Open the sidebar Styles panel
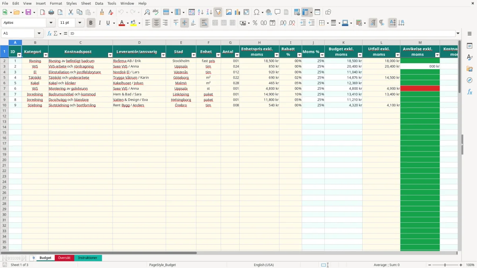 pyautogui.click(x=469, y=58)
